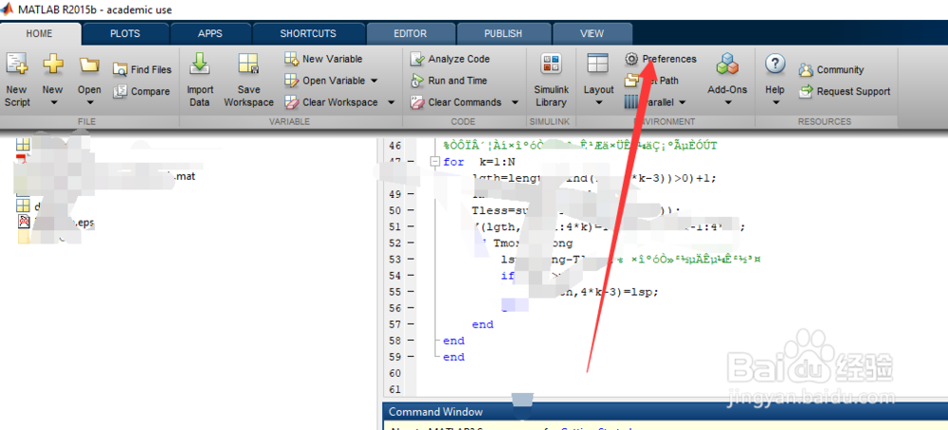
Task: Click Set Path folder icon
Action: tap(631, 81)
